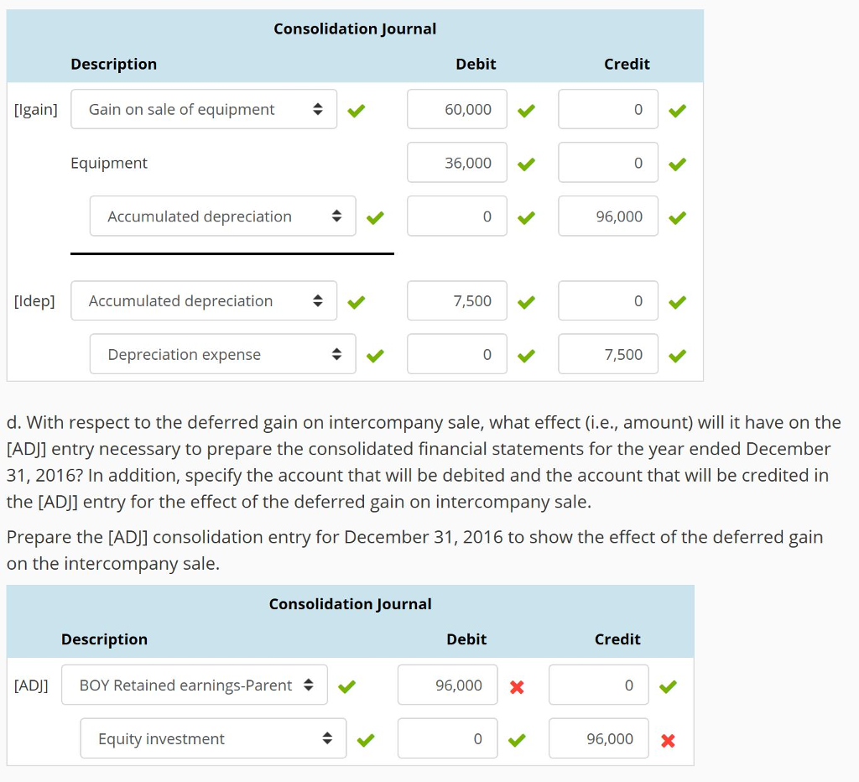Screen dimensions: 859x782
Task: Click green check beside BOY Retained earnings-Parent selector
Action: [x=346, y=685]
